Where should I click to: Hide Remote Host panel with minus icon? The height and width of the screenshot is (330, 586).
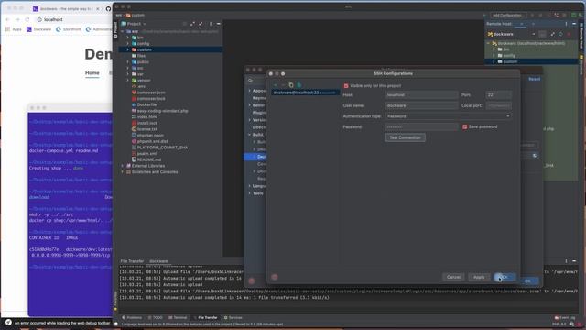tap(574, 24)
